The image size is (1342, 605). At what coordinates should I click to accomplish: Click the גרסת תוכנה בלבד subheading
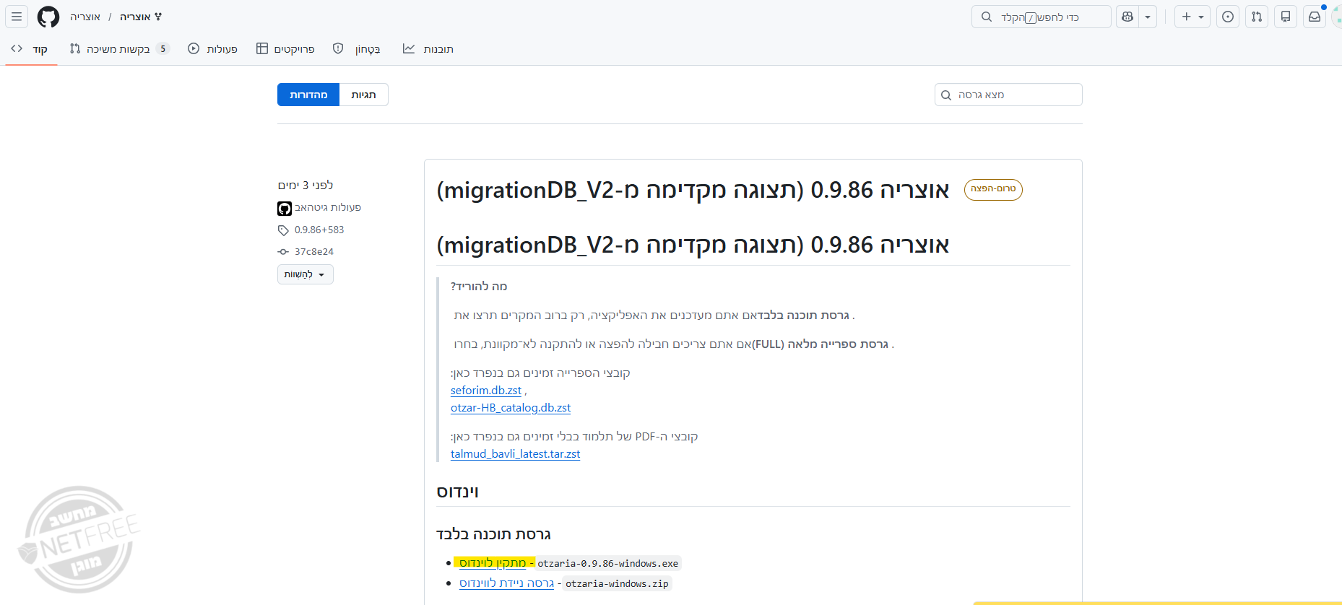[x=493, y=534]
